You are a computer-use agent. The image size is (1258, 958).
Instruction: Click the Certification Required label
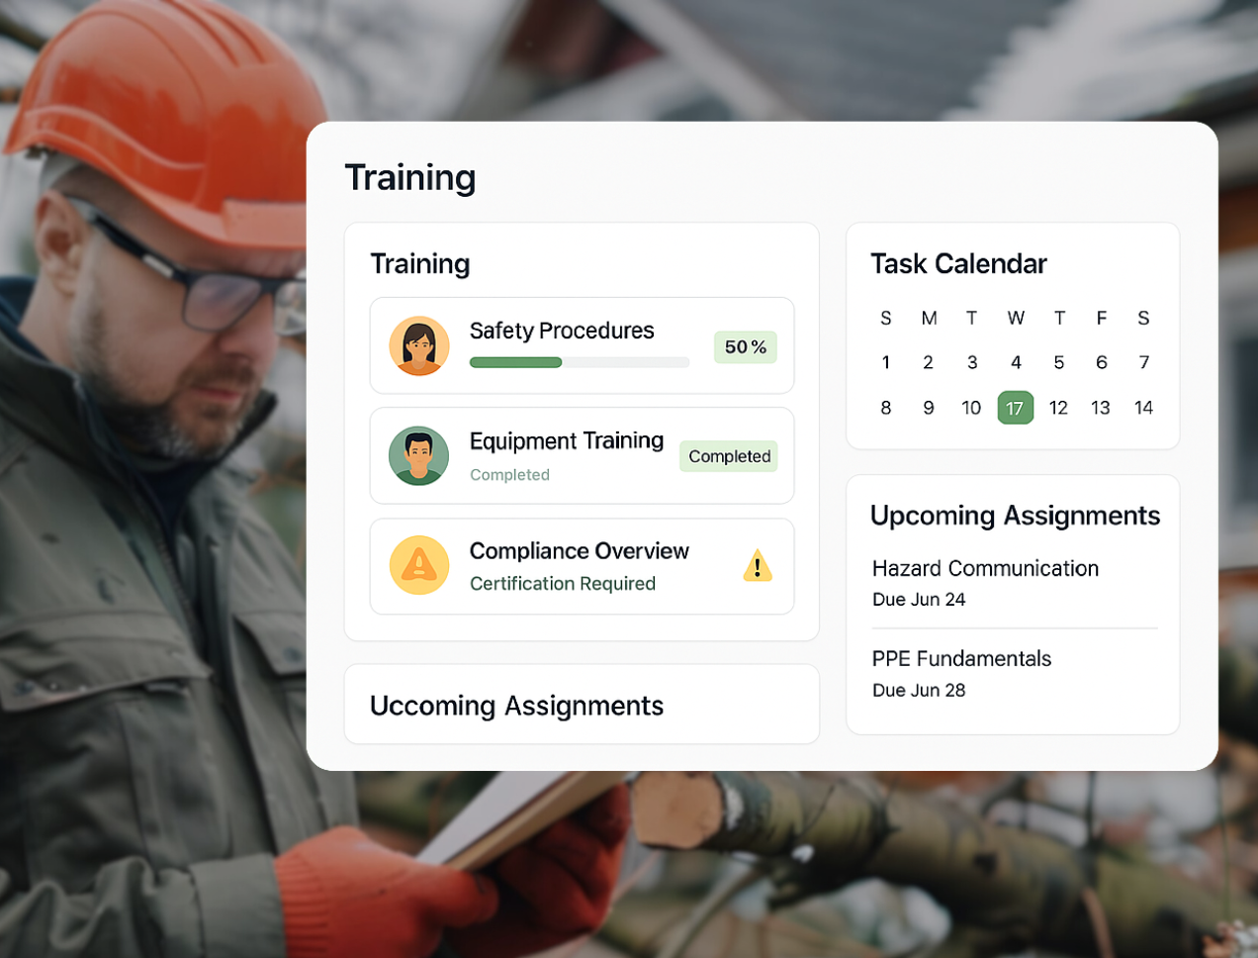pos(563,584)
